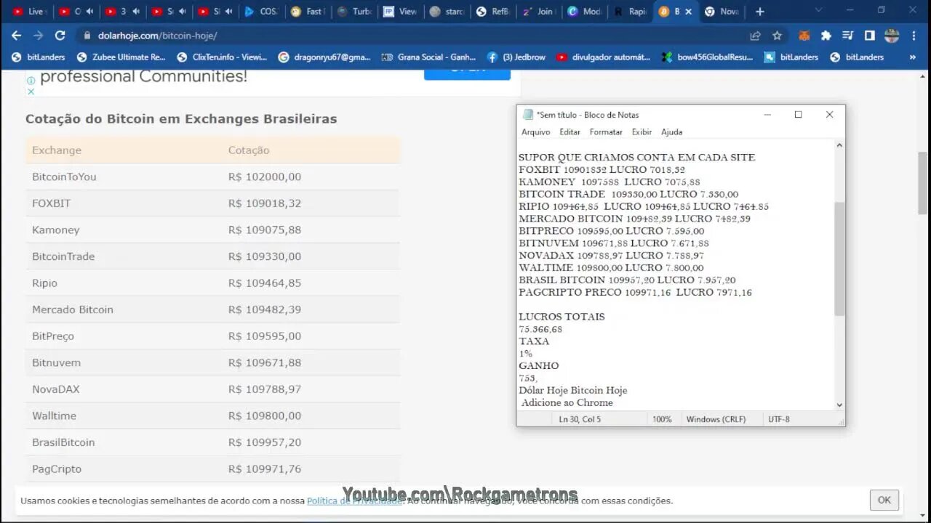Click the site lock icon in address bar

point(87,36)
